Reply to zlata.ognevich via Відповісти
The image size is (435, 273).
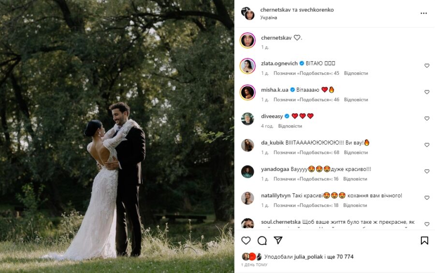356,73
